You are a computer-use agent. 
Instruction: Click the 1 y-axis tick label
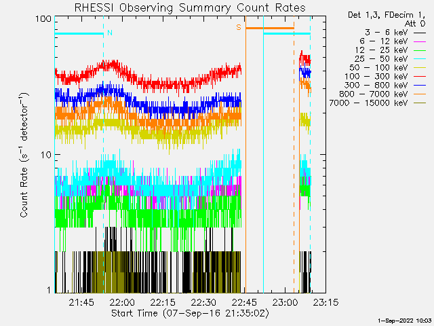tap(49, 290)
